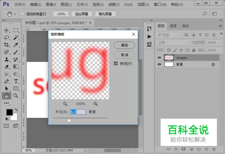The image size is (225, 154).
Task: Click the Fit Screen button
Action: [82, 14]
